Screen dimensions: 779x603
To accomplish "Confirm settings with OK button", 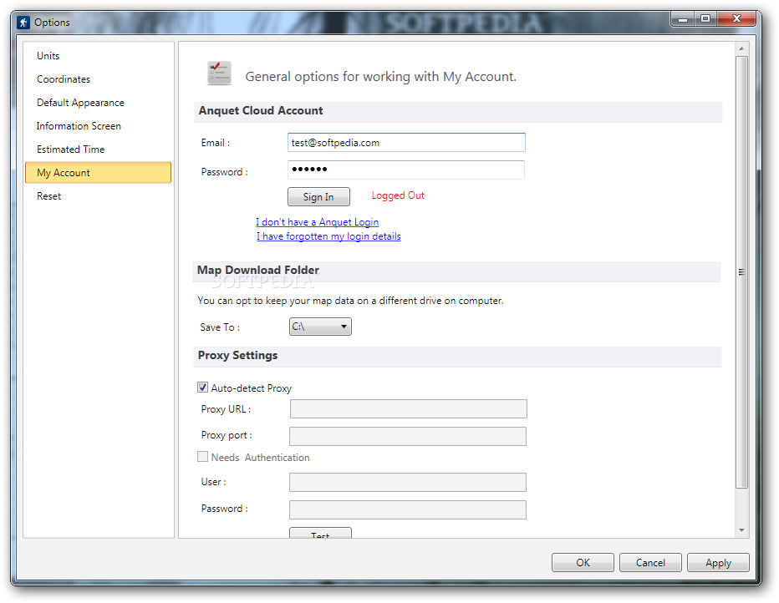I will 583,562.
